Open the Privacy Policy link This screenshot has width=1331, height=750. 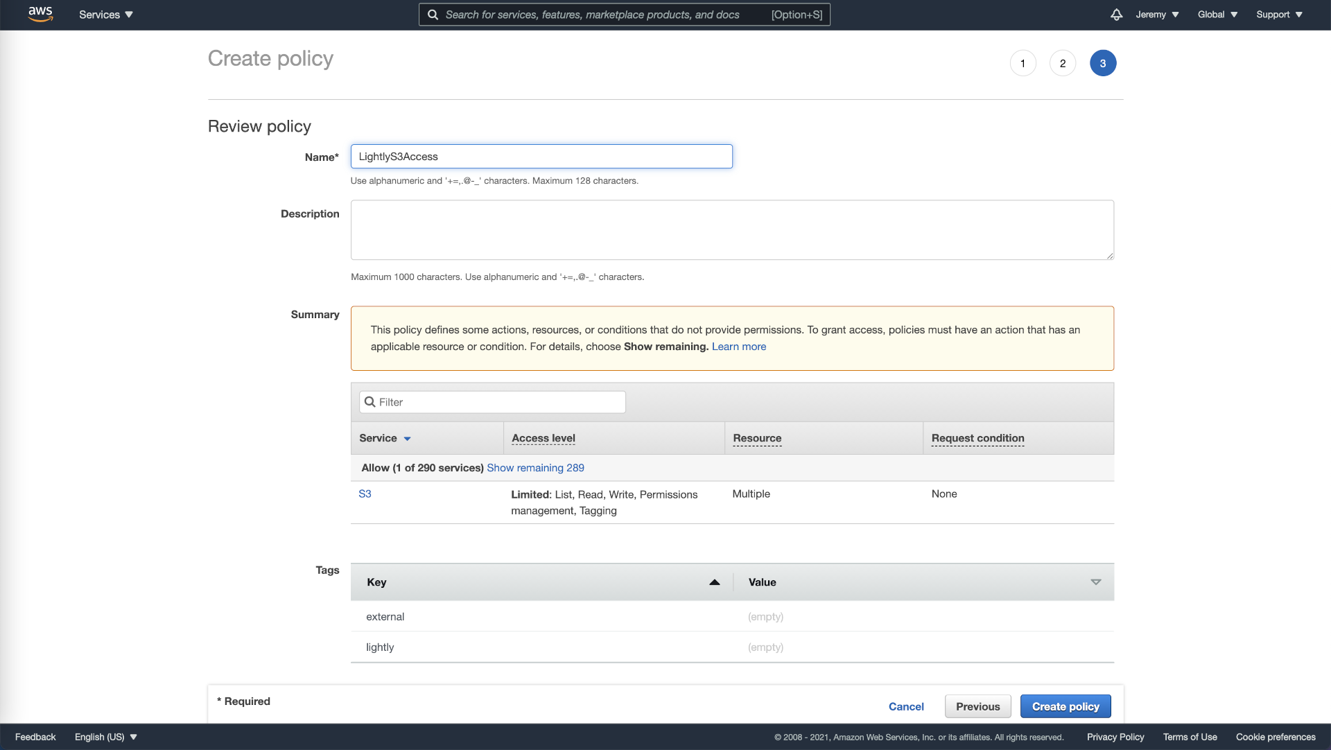point(1115,737)
